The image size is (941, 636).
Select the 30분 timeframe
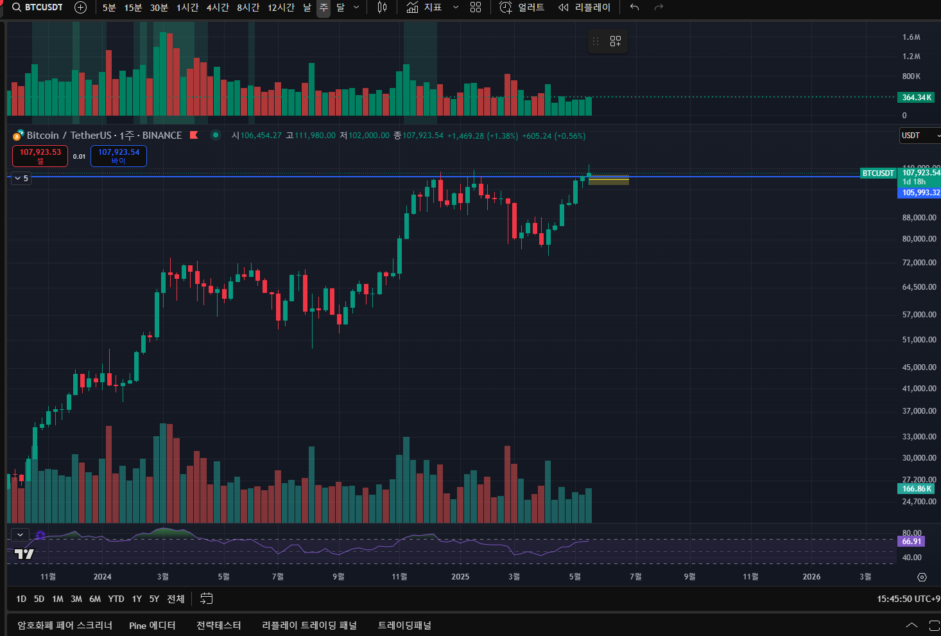click(159, 8)
